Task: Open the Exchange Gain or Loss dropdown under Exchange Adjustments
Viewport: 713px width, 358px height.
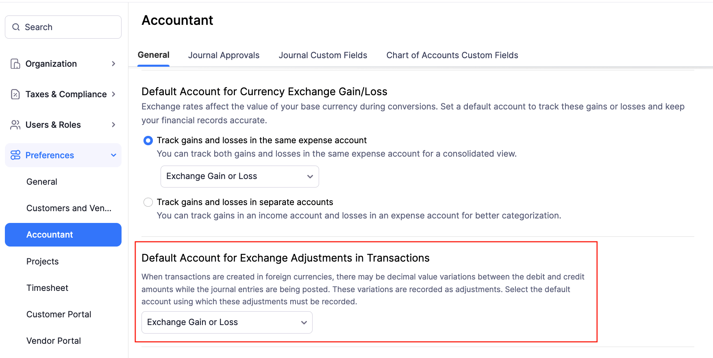Action: pyautogui.click(x=226, y=322)
